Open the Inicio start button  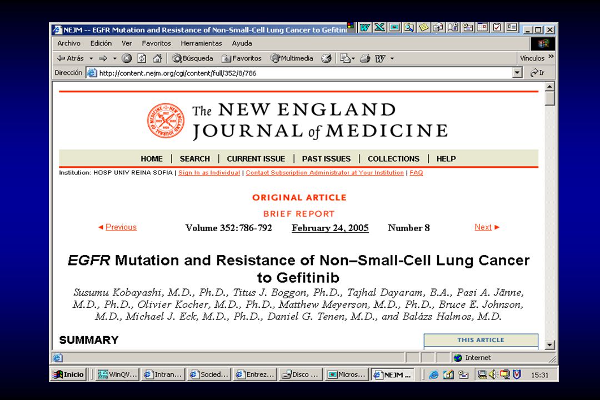[x=68, y=374]
